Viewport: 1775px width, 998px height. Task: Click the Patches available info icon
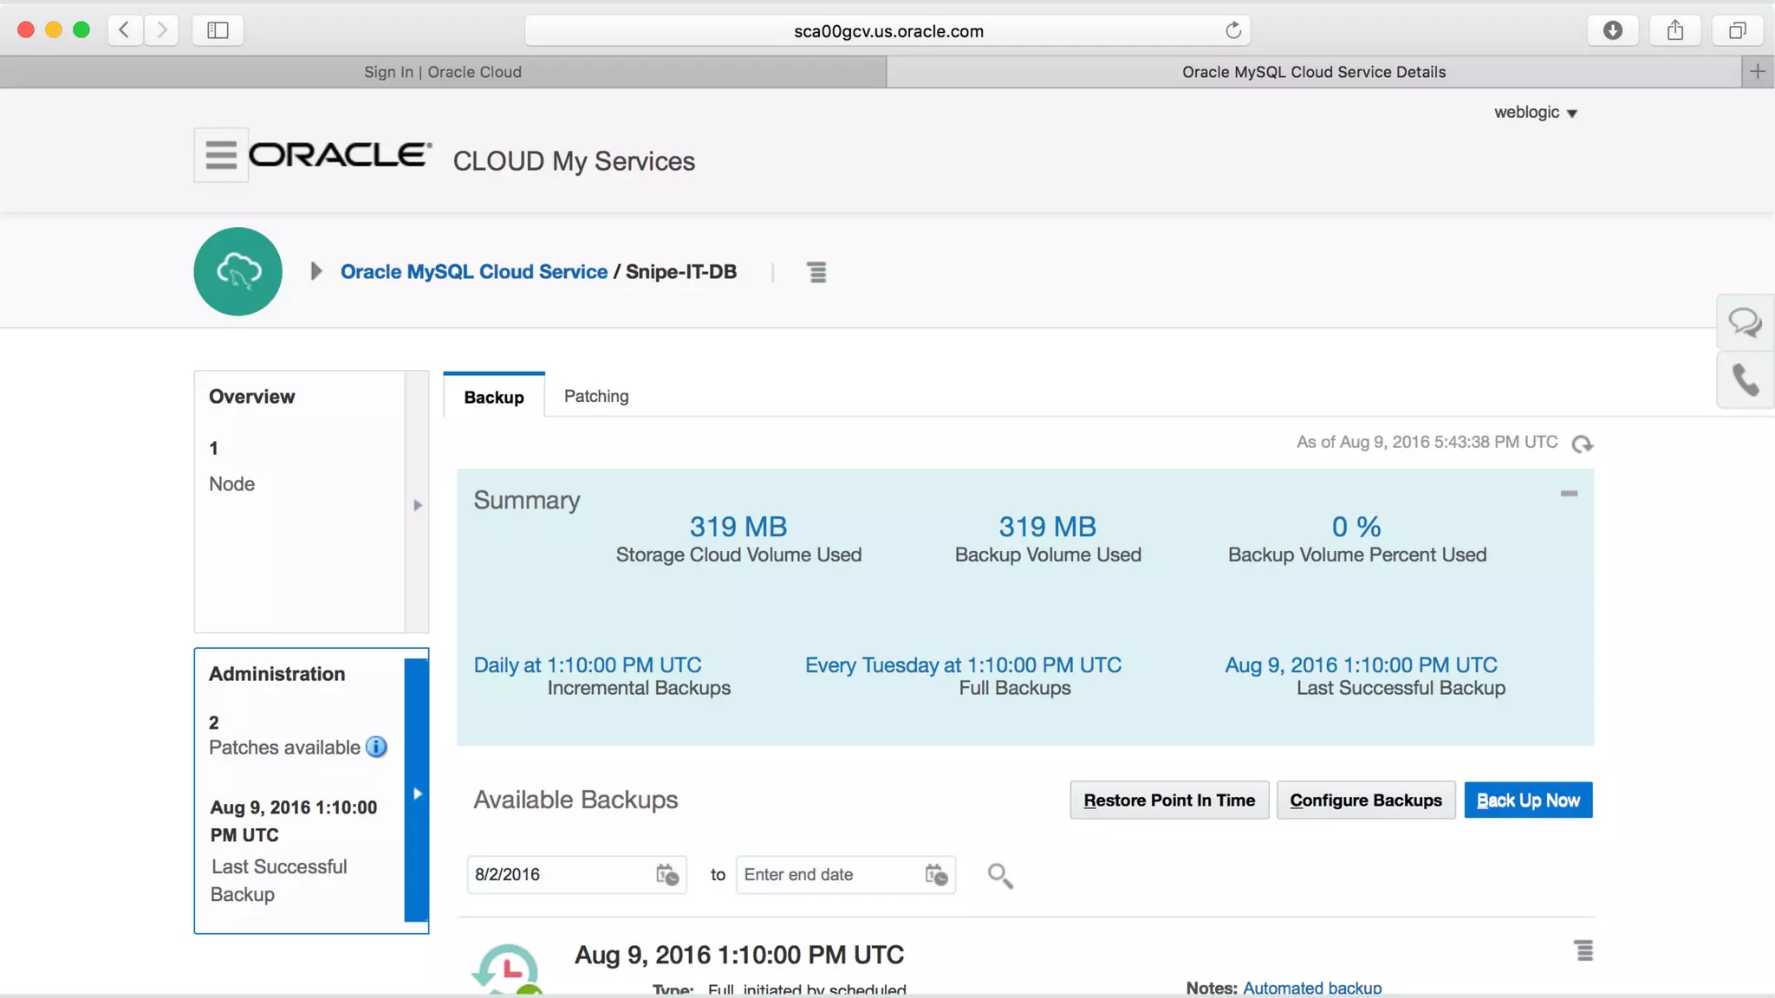tap(376, 747)
